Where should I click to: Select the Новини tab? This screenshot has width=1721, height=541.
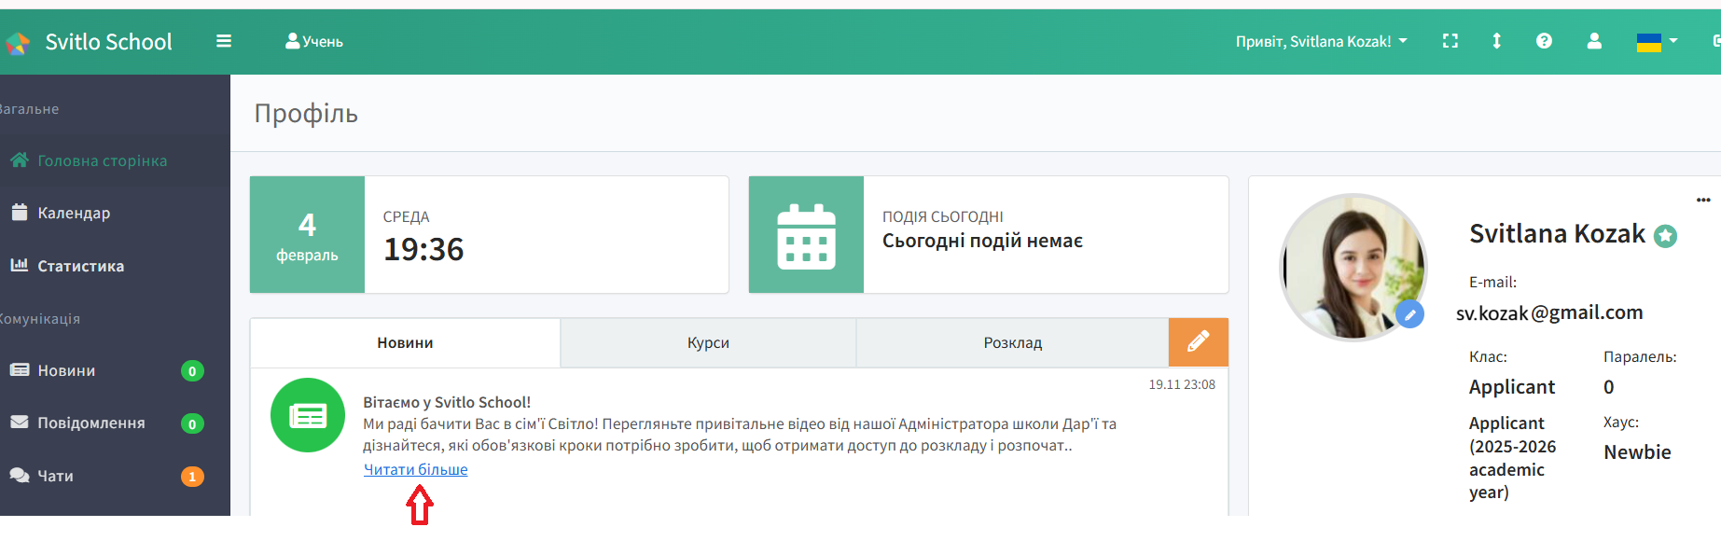[405, 343]
